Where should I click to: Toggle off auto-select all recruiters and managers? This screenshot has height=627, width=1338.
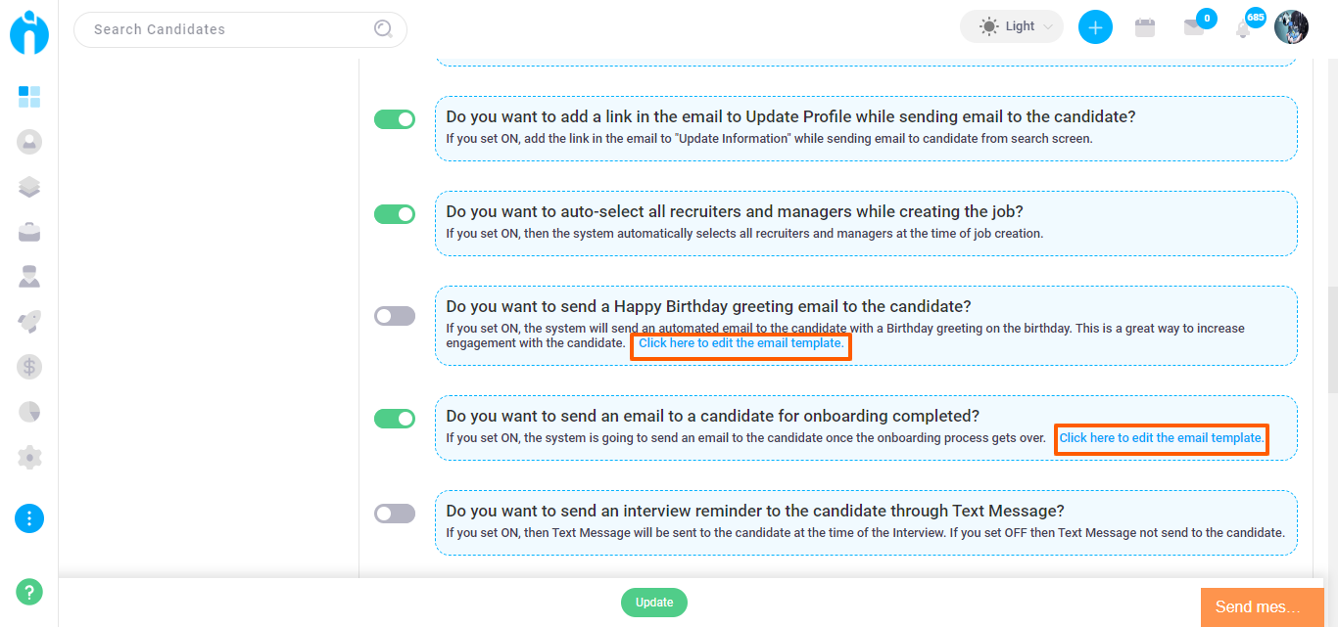395,214
